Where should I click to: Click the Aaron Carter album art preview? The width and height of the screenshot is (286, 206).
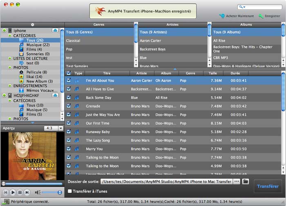pyautogui.click(x=32, y=156)
